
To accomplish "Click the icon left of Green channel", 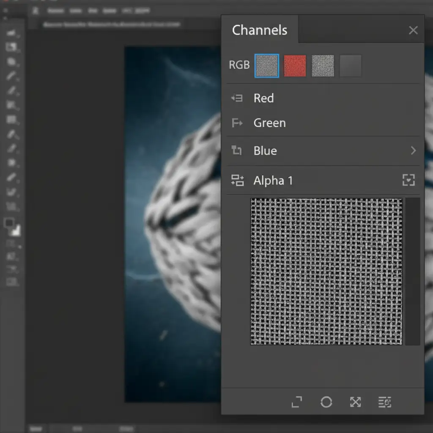I will pyautogui.click(x=237, y=123).
